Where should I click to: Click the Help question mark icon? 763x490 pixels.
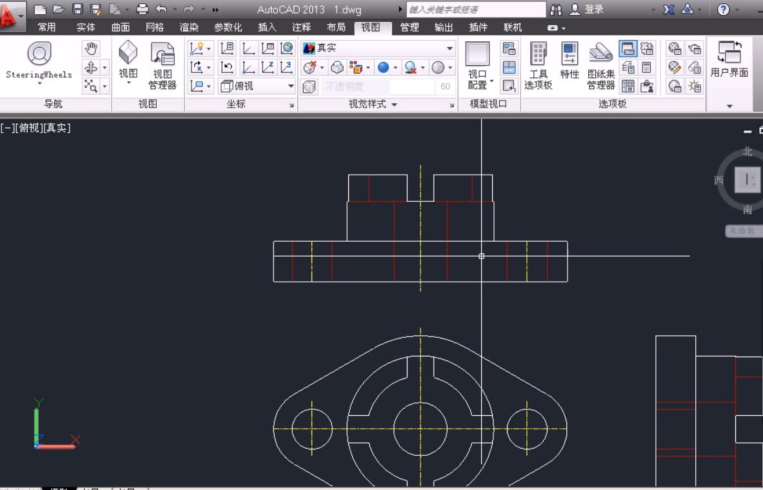pyautogui.click(x=724, y=10)
